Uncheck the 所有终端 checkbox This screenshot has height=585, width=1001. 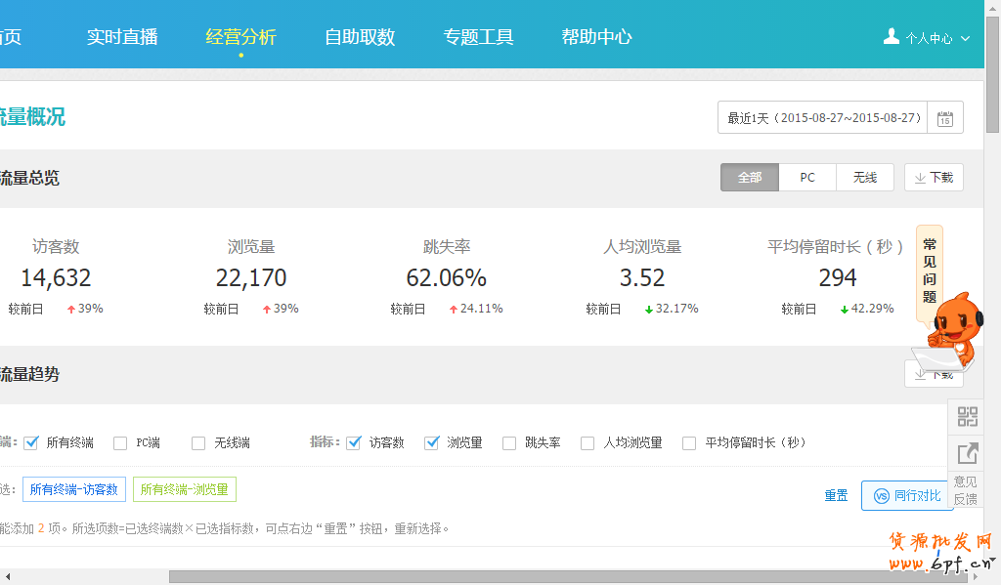pos(32,442)
